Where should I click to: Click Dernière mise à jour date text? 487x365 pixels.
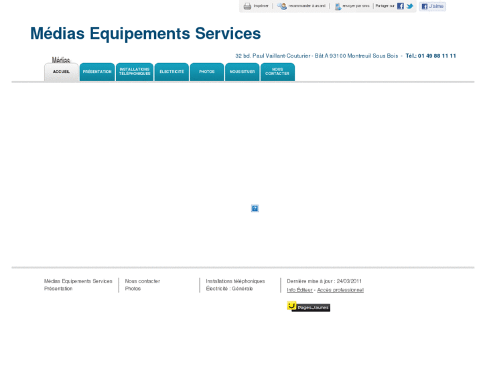pos(324,281)
